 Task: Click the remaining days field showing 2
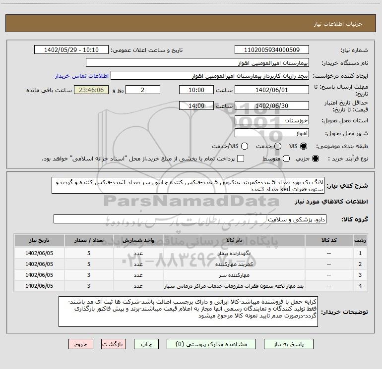(x=143, y=90)
